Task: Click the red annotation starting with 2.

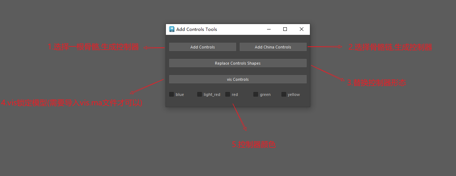Action: point(390,47)
